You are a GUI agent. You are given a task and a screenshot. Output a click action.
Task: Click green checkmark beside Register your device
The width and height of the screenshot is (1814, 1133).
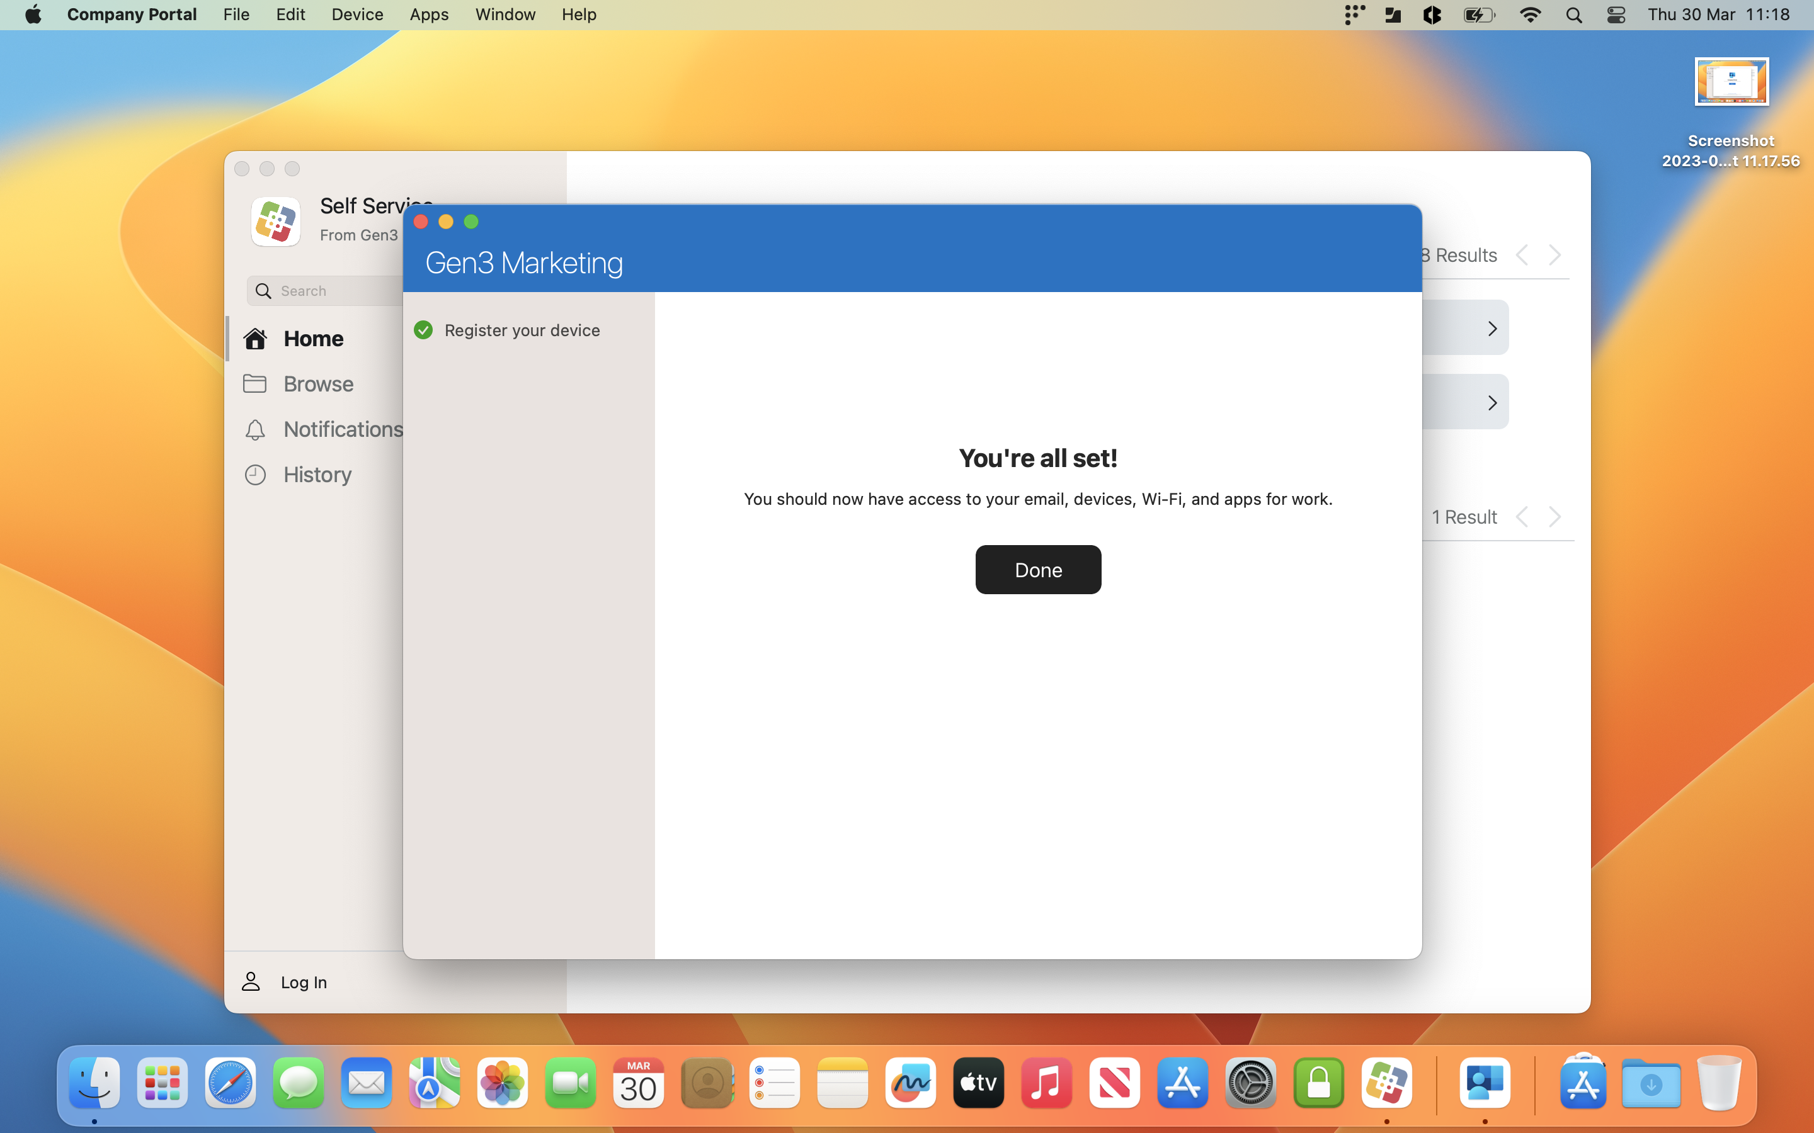(x=423, y=330)
